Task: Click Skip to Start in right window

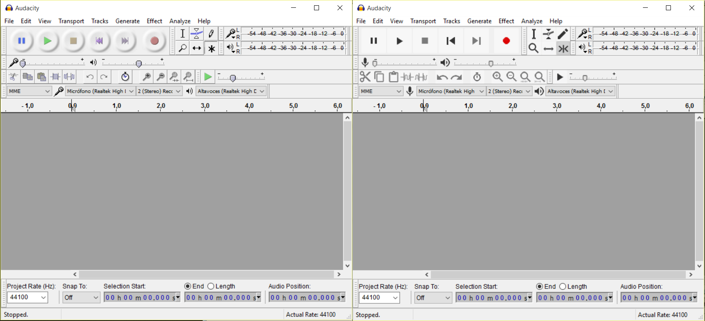Action: (451, 41)
